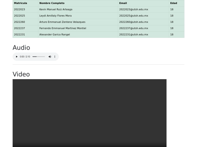This screenshot has height=147, width=197.
Task: Click name Alexander Garica Rangel
Action: tap(54, 34)
